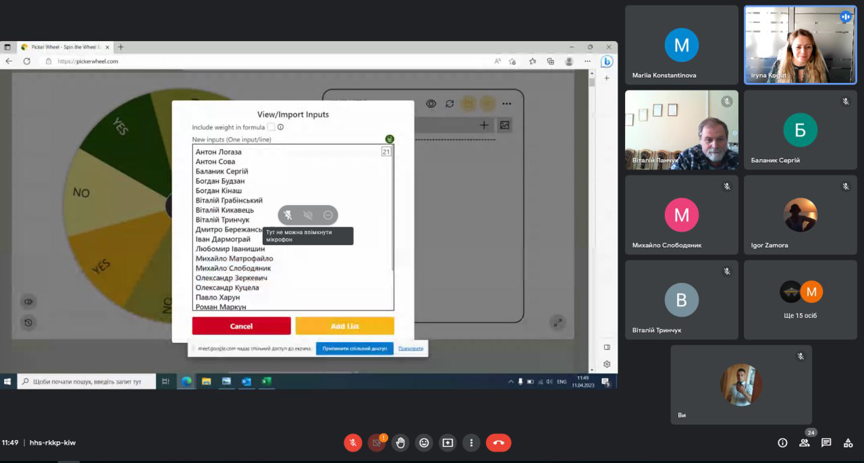The image size is (864, 463).
Task: Show the participants list with 24 people
Action: coord(805,443)
